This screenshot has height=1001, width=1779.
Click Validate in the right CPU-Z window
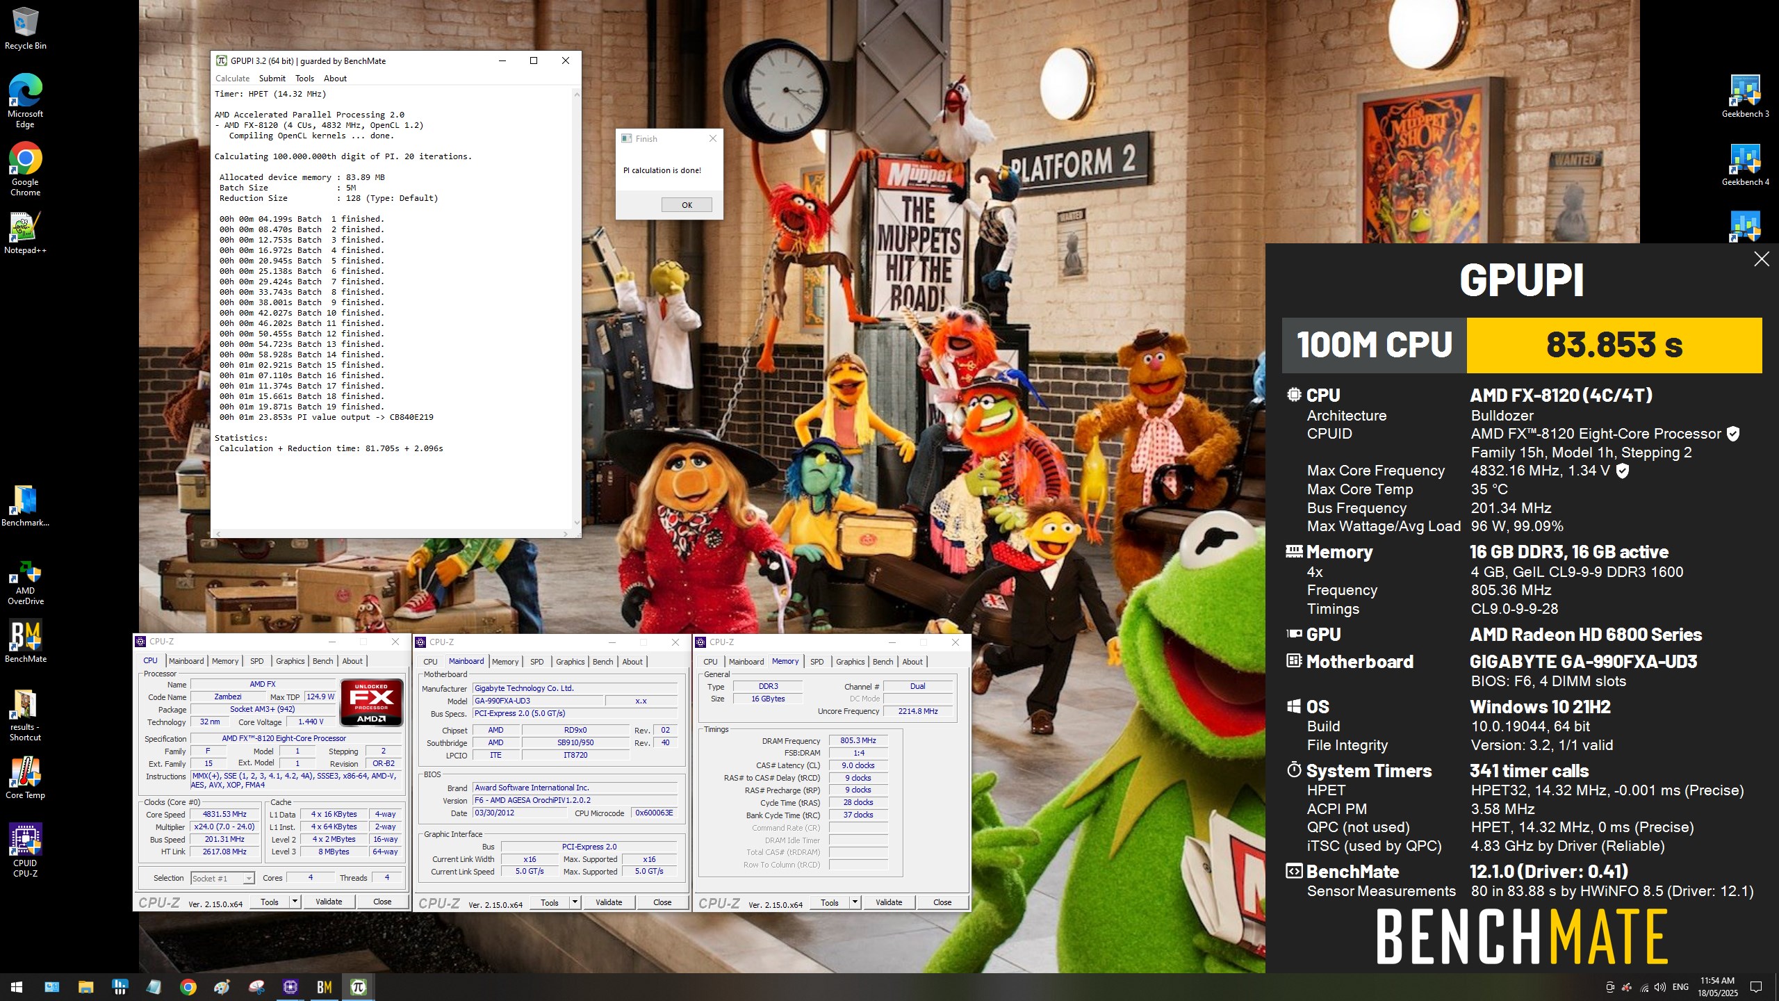[889, 902]
